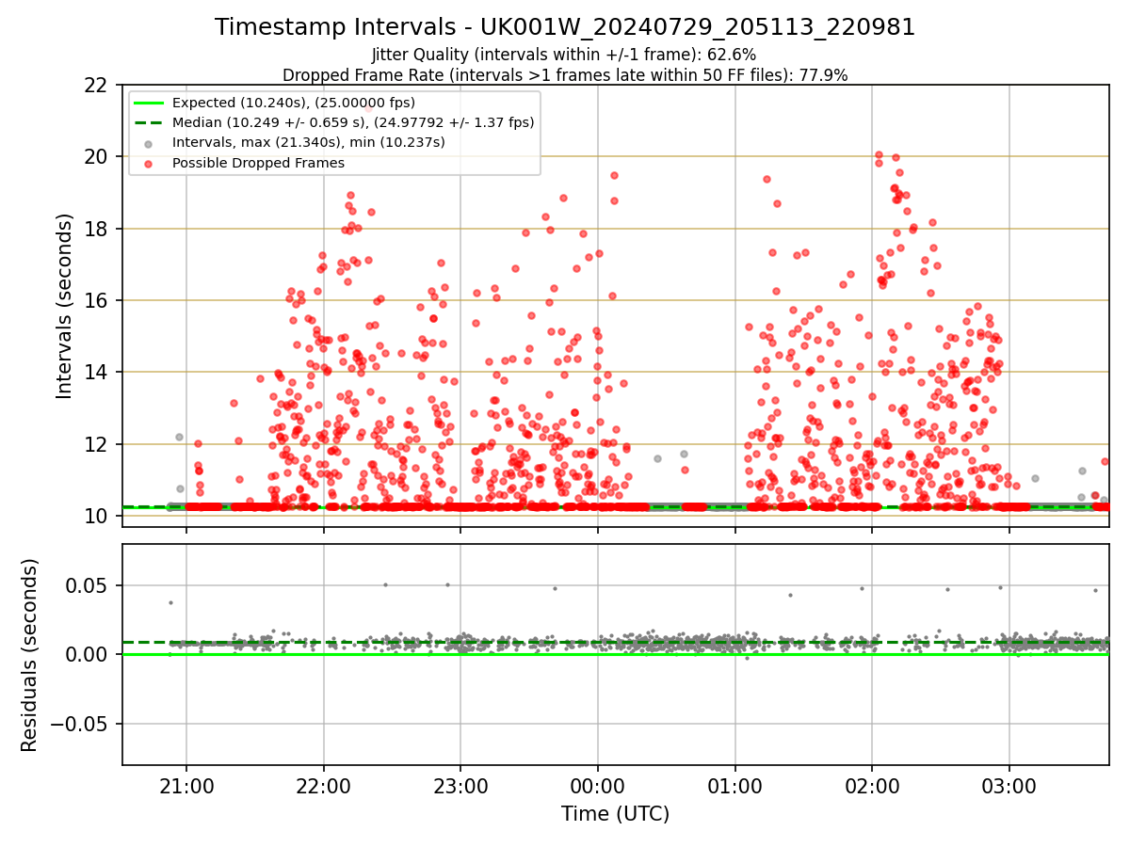Select the '12' intervals axis tick label
The height and width of the screenshot is (847, 1130).
click(x=98, y=444)
